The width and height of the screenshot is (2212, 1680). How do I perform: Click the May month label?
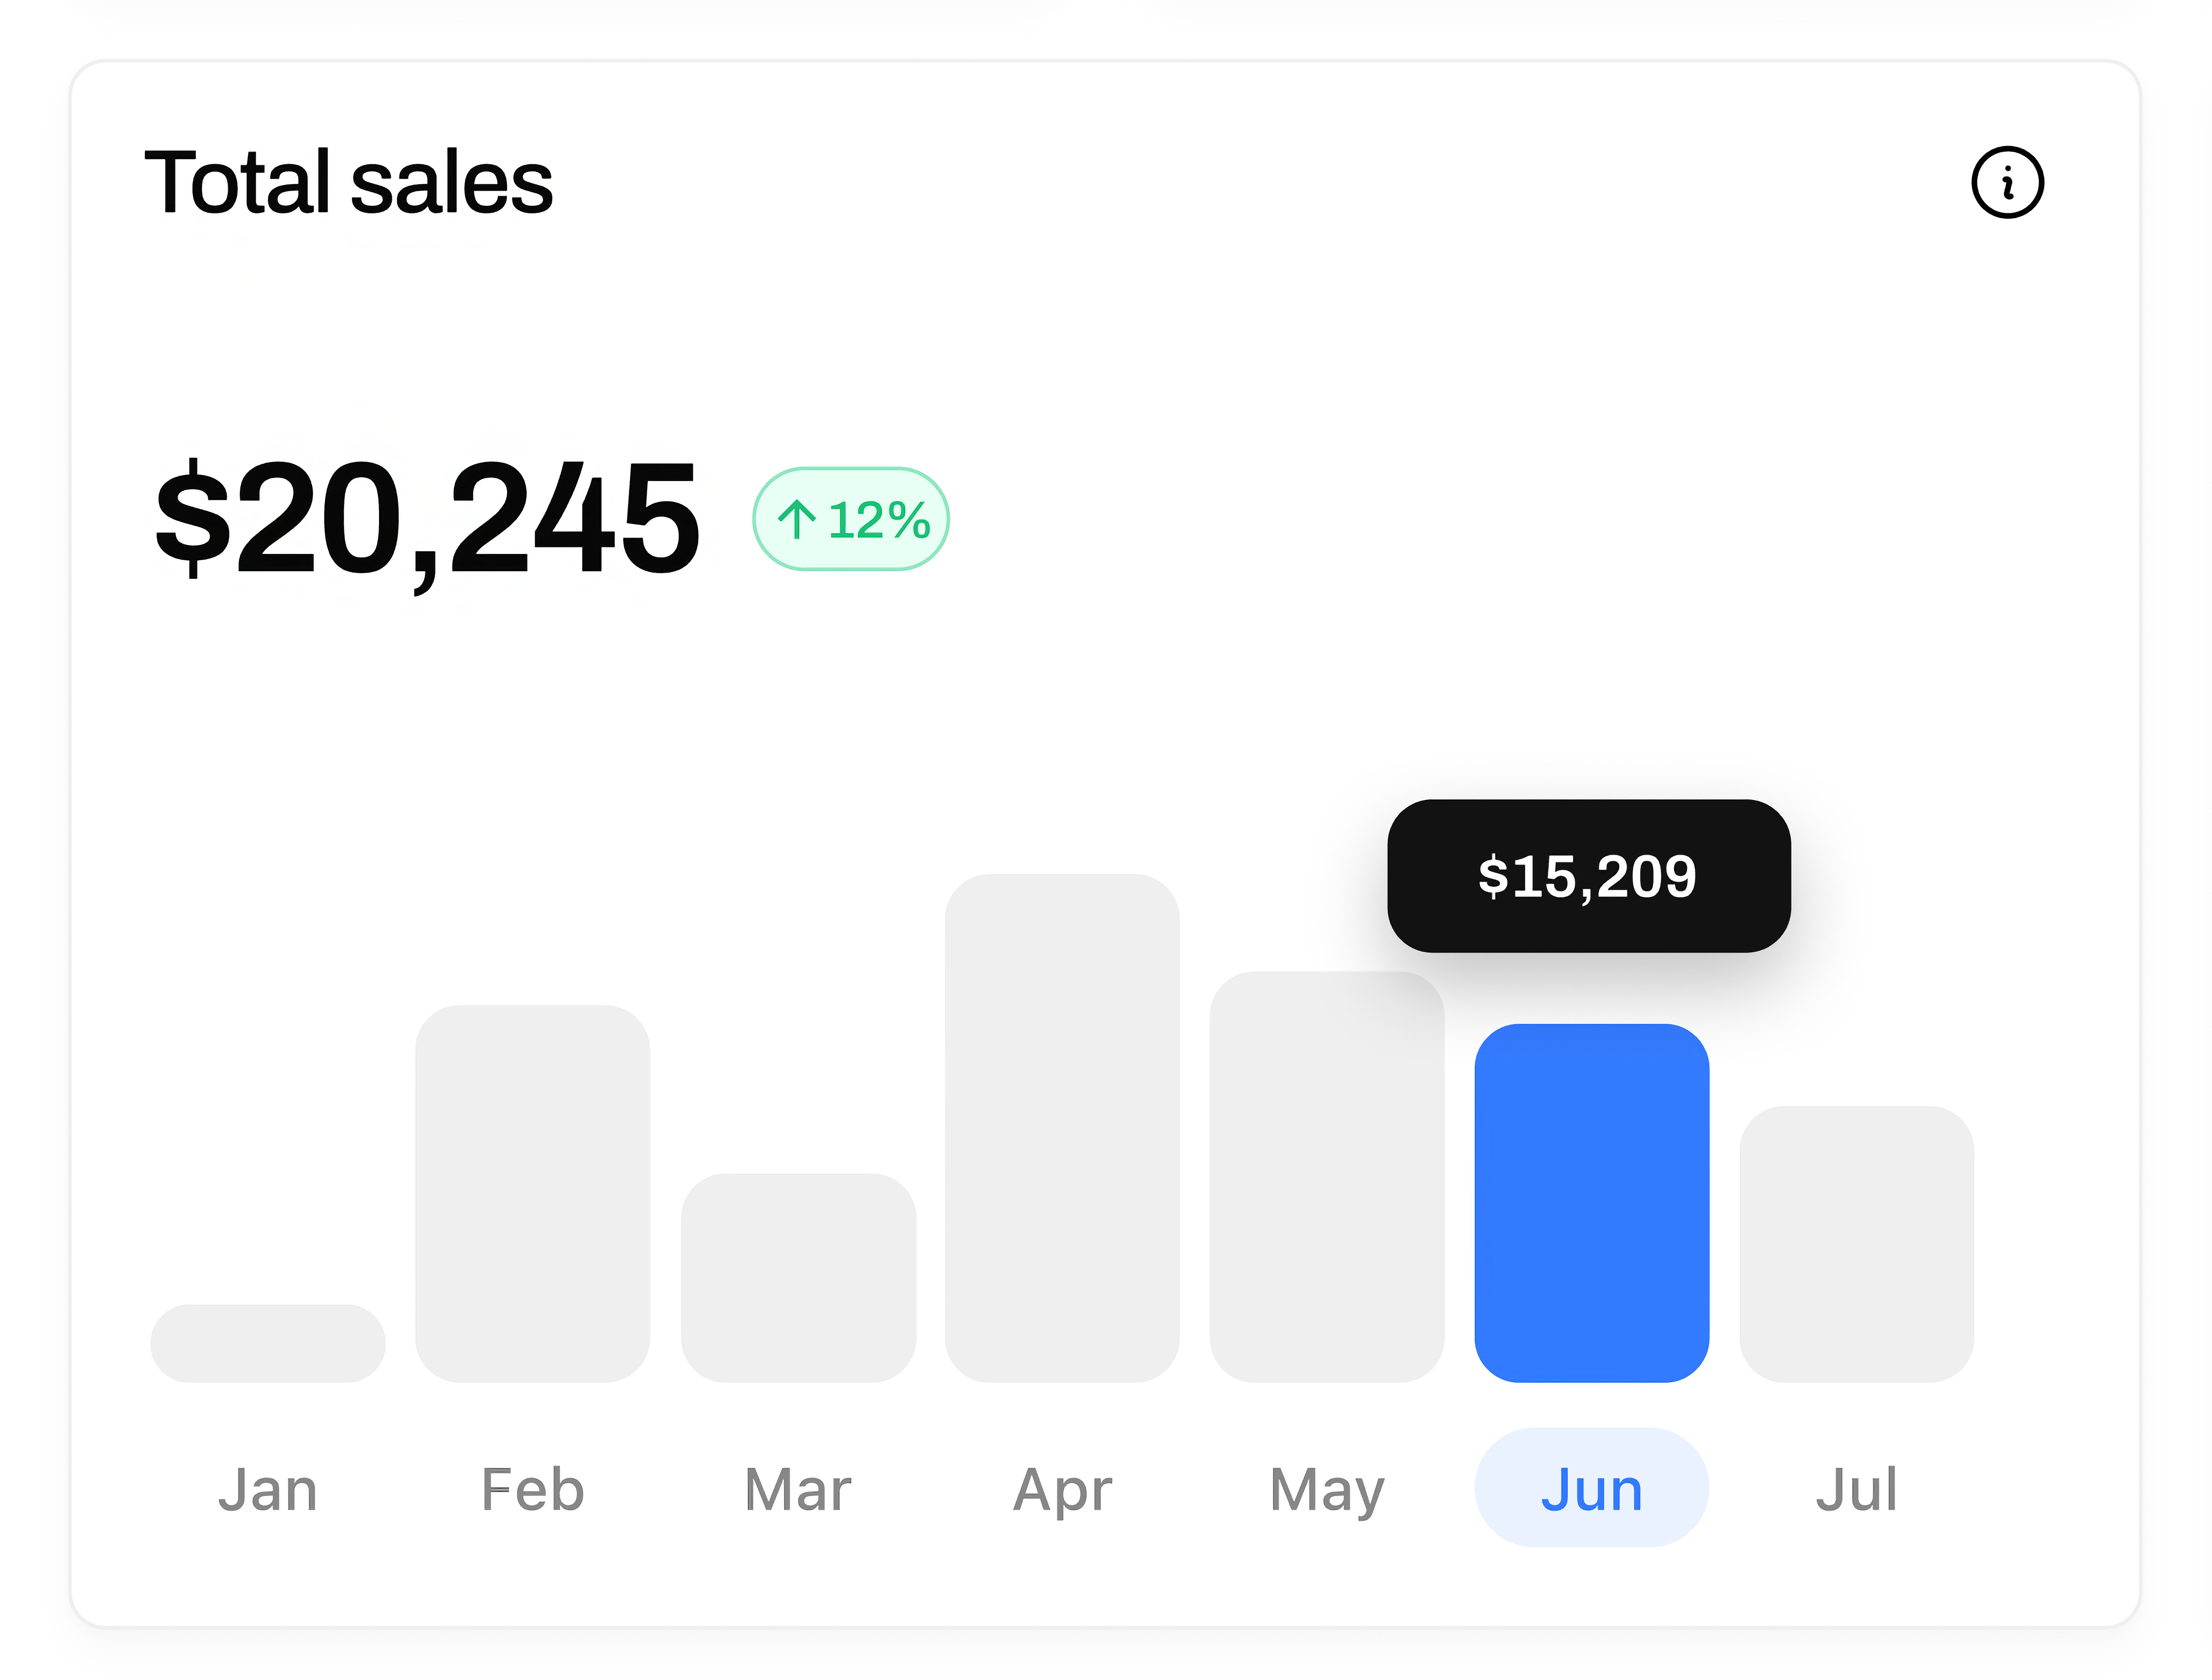tap(1327, 1488)
